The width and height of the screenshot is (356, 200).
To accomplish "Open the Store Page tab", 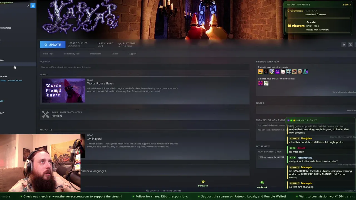I will point(48,54).
